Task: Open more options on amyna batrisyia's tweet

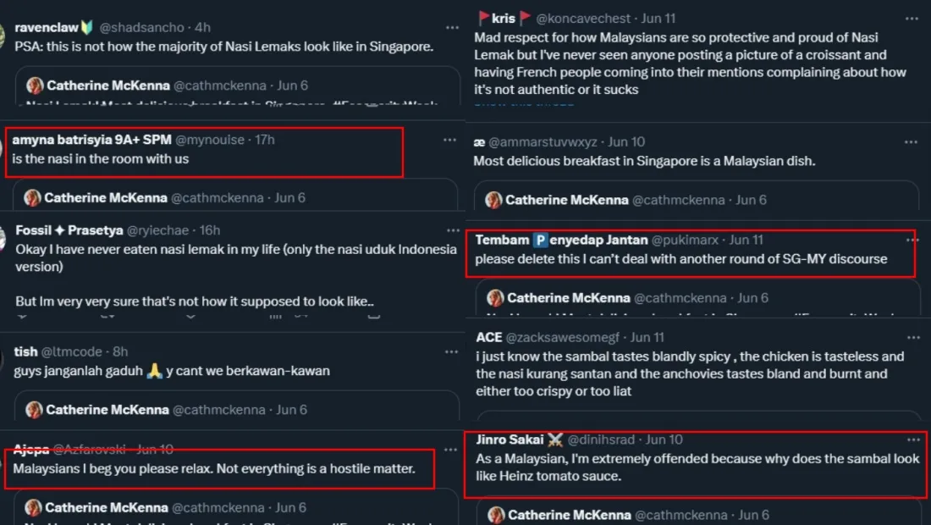Action: 449,140
